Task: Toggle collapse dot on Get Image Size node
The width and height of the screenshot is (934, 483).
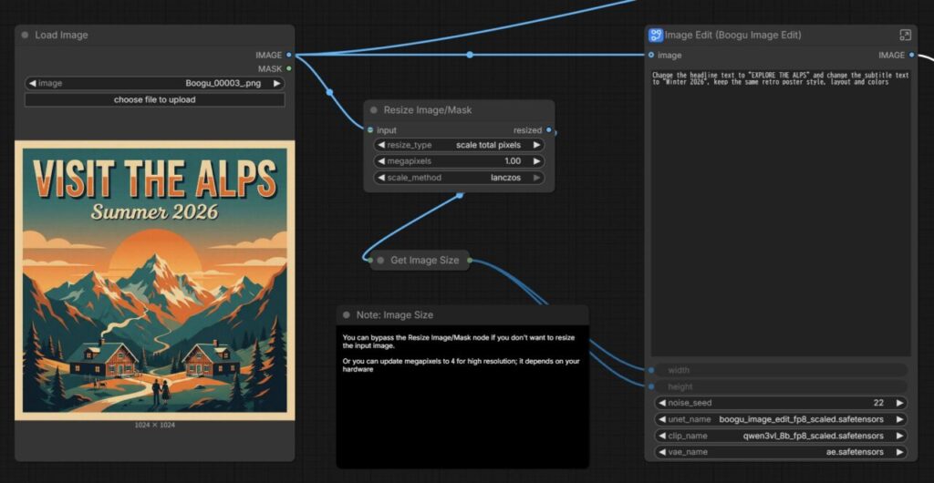Action: pos(380,261)
